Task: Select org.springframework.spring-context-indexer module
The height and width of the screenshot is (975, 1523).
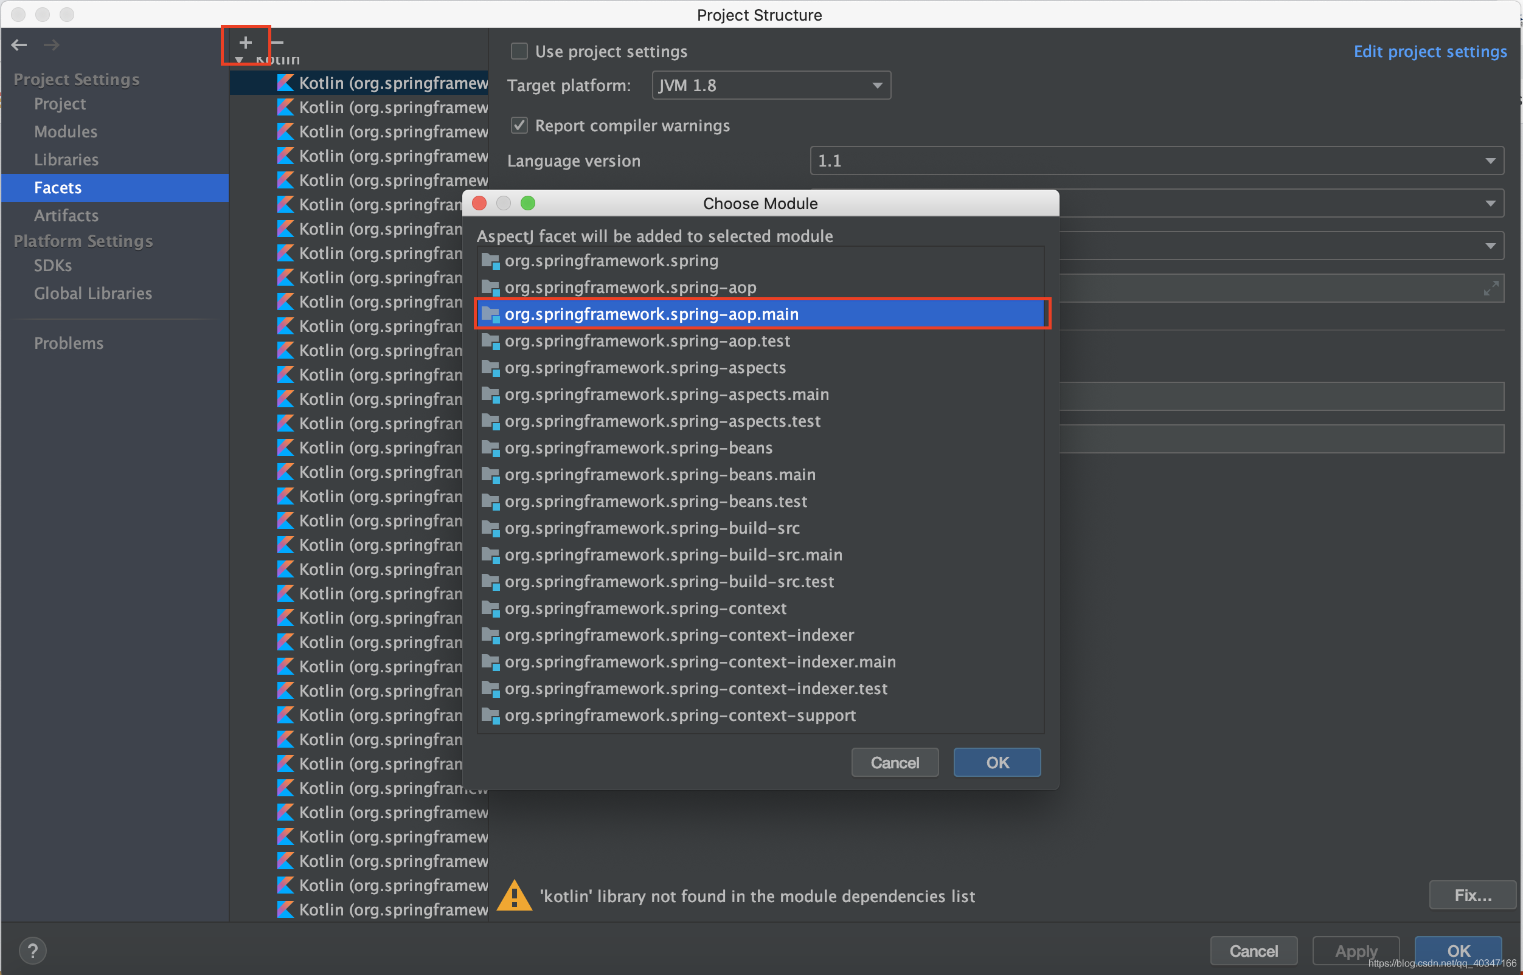Action: point(760,635)
